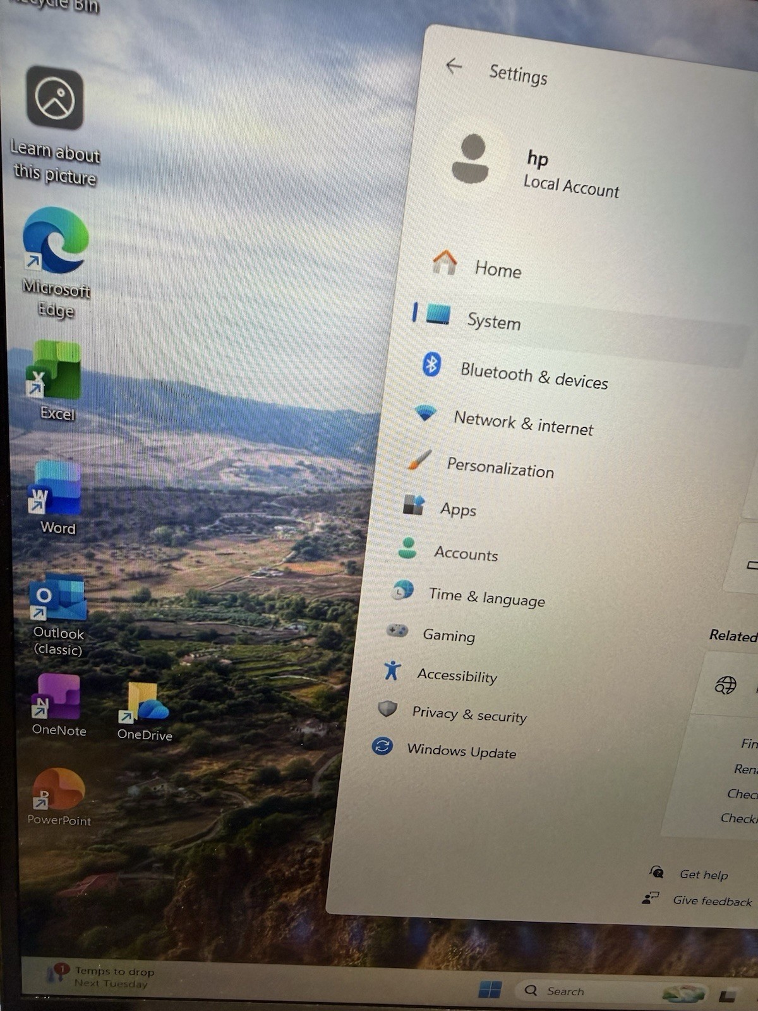This screenshot has width=758, height=1011.
Task: Open Accessibility settings
Action: pyautogui.click(x=457, y=675)
